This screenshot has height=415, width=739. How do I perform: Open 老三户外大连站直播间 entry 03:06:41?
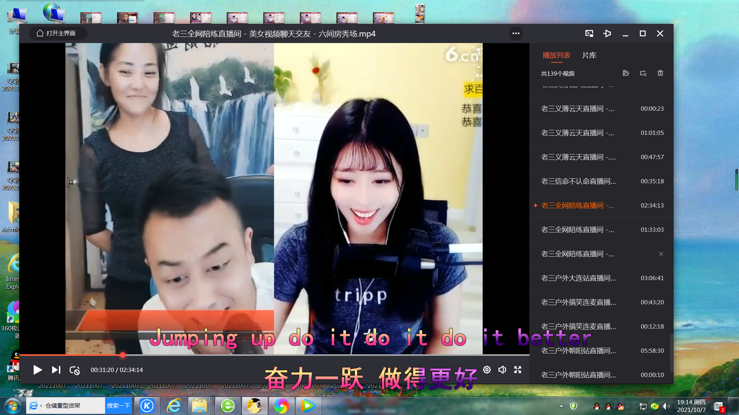(601, 278)
